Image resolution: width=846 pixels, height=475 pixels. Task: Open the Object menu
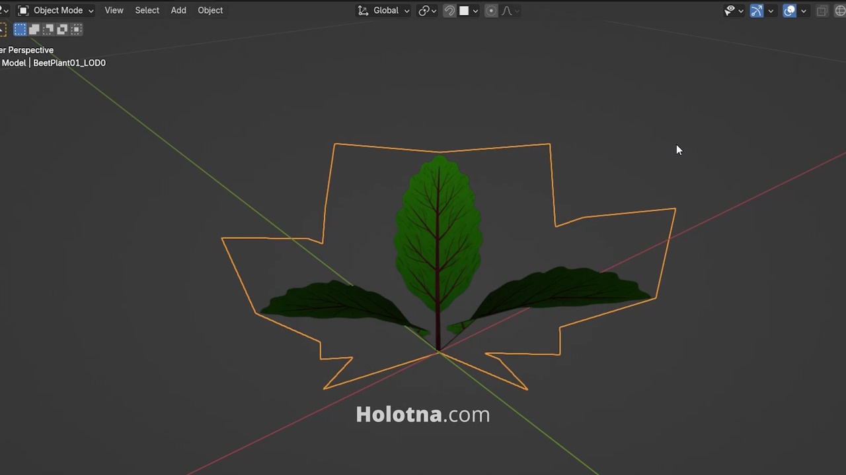(x=210, y=11)
